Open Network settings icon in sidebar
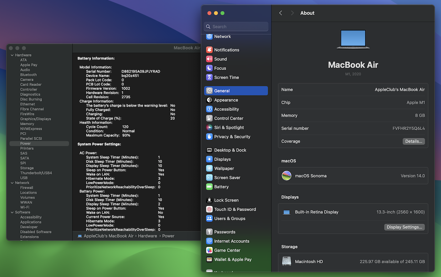 [209, 37]
